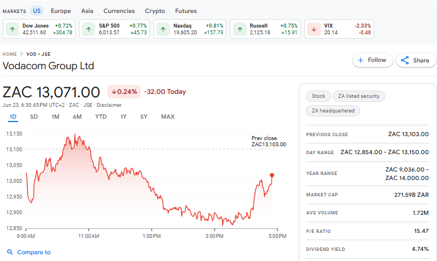The height and width of the screenshot is (261, 437).
Task: Select the YTD chart range
Action: (101, 116)
